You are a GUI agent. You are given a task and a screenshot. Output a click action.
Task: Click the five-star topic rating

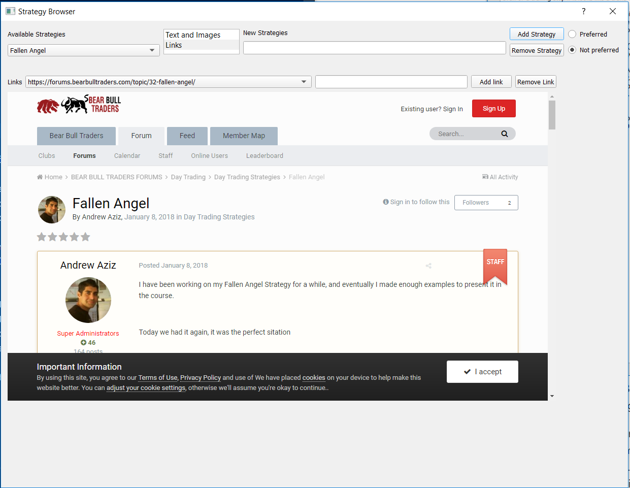[63, 237]
